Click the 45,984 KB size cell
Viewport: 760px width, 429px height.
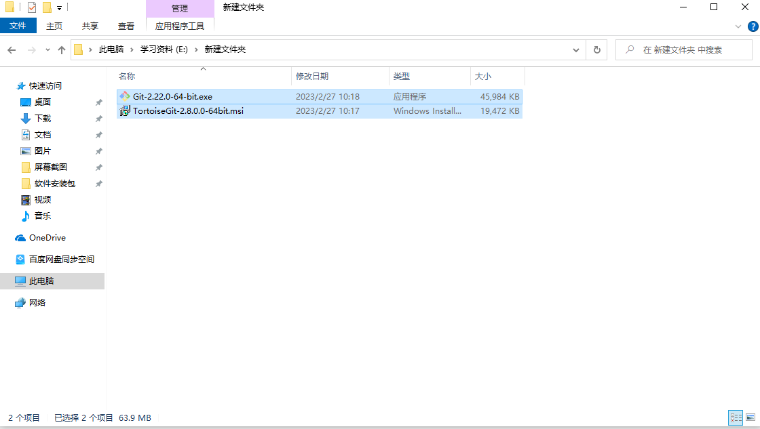pos(499,97)
